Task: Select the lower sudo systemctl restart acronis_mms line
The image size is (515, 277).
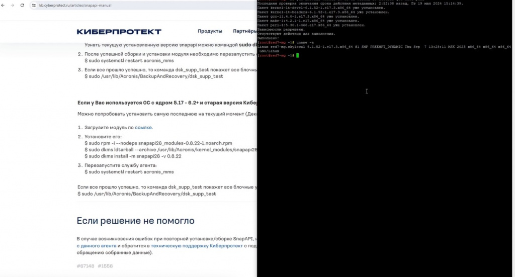Action: [129, 171]
